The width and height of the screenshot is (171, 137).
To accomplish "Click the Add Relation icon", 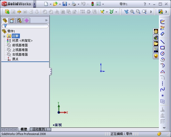I will click(x=162, y=109).
